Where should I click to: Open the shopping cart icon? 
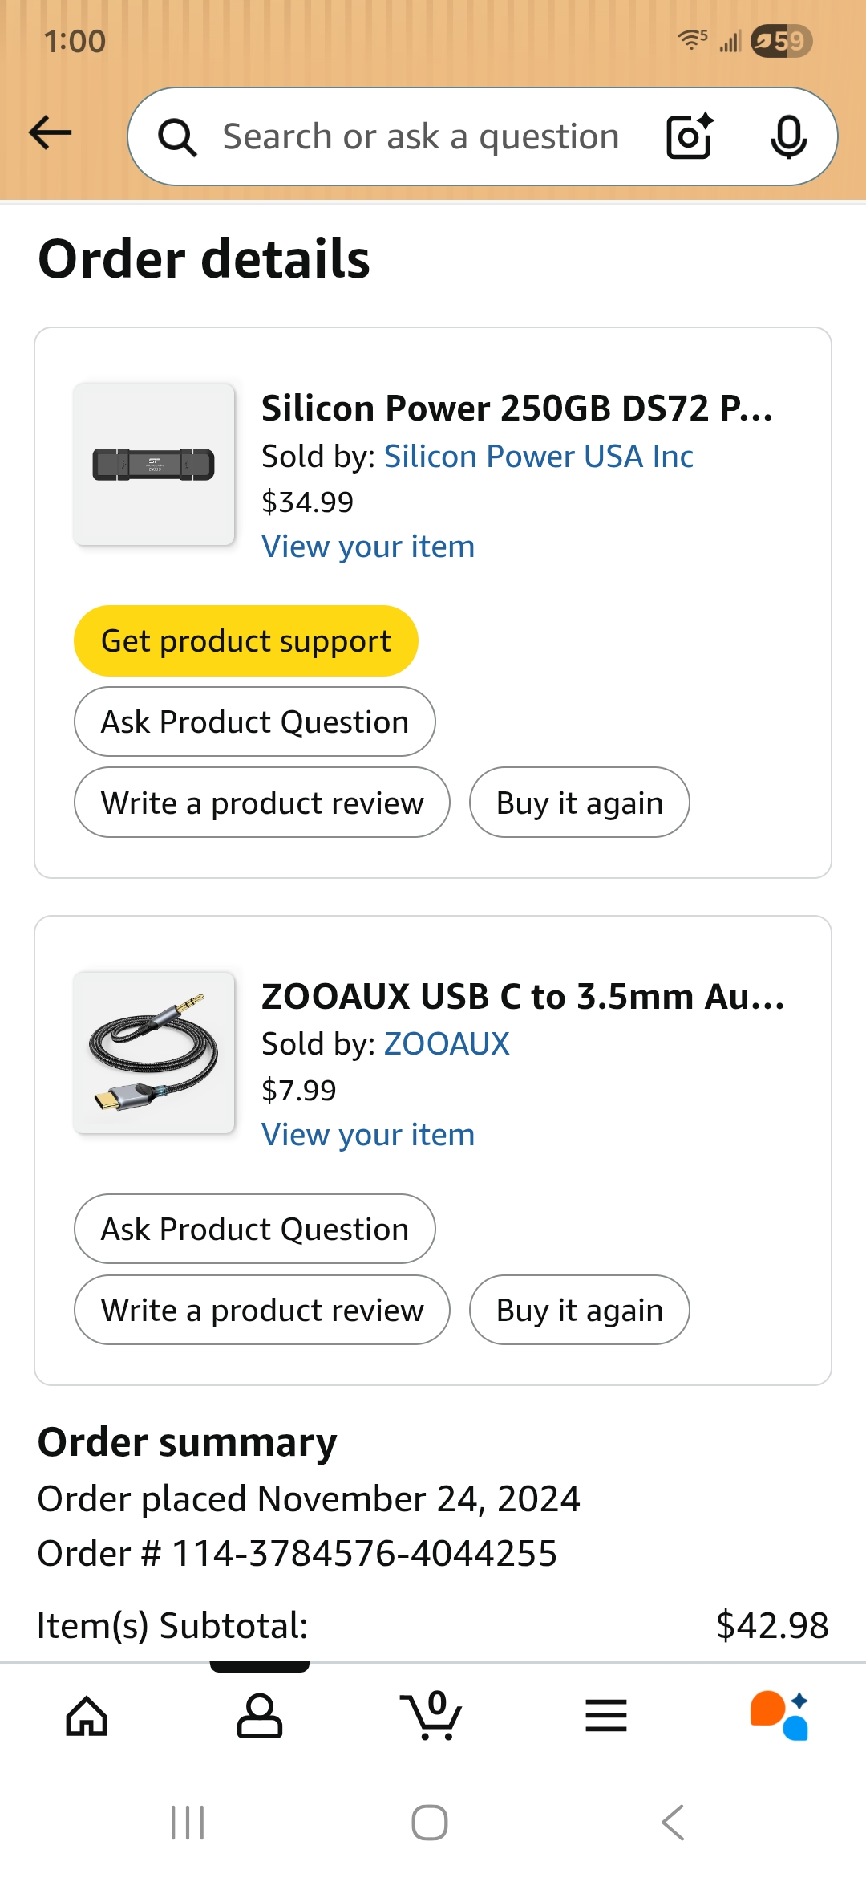pos(433,1716)
